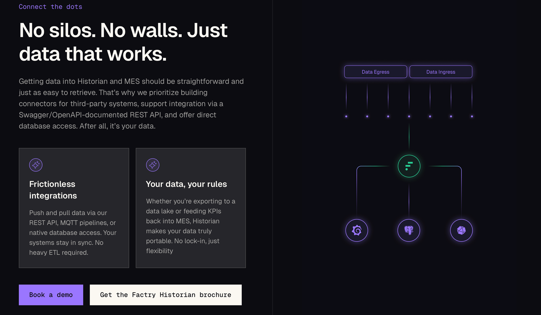Click the paragraph starting Getting data into Historian

pos(131,104)
